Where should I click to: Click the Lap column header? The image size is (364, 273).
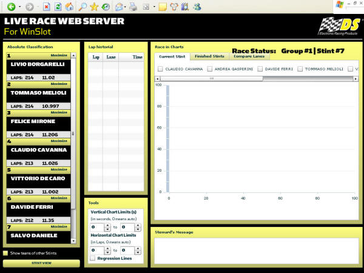pos(96,57)
